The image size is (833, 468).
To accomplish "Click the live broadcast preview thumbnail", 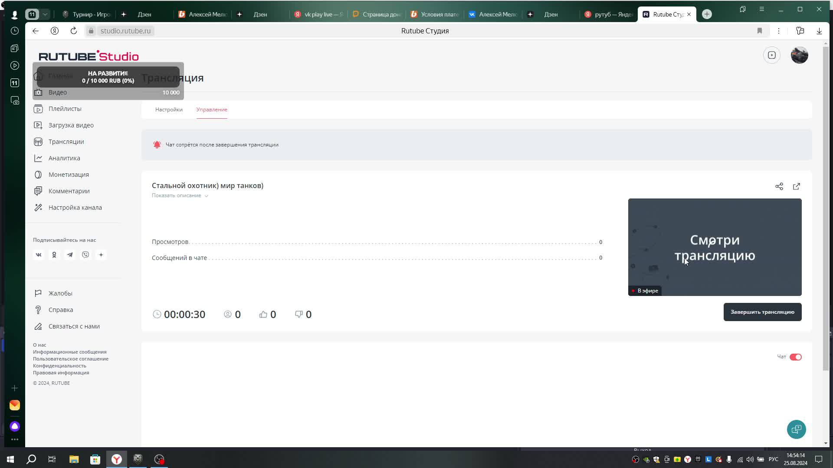I will tap(715, 247).
